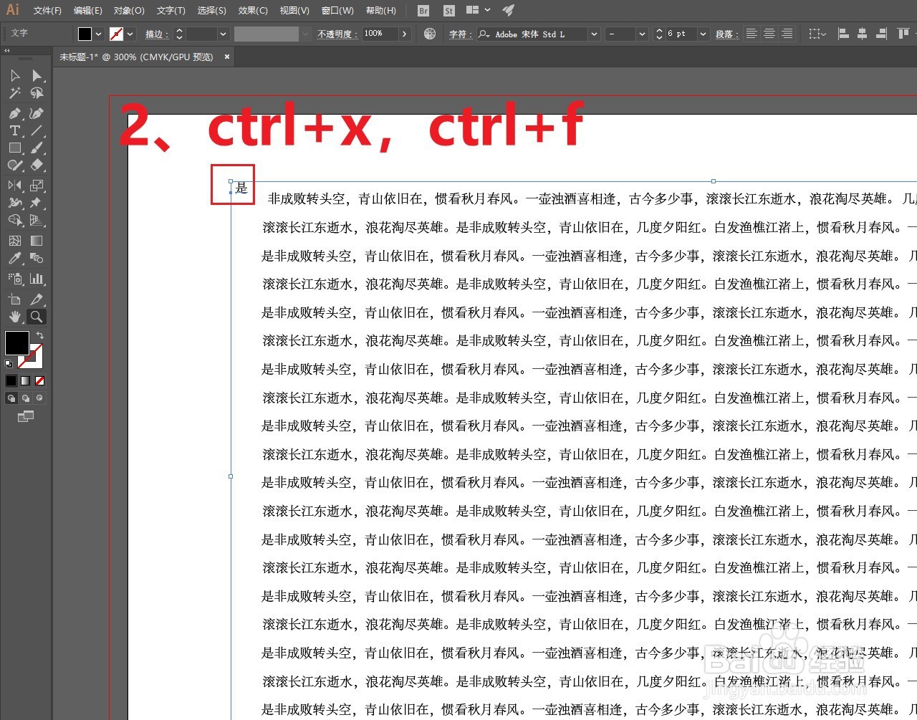Open Bridge via the Br icon
This screenshot has height=720, width=917.
(x=423, y=11)
